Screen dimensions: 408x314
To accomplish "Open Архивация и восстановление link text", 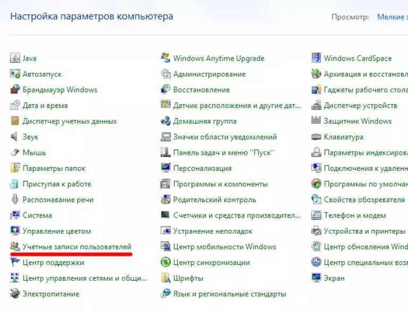I will pos(366,74).
